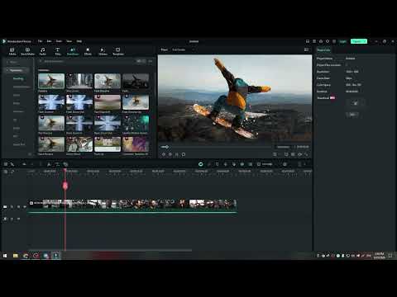Mute the video track audio
This screenshot has height=297, width=397.
(18, 207)
